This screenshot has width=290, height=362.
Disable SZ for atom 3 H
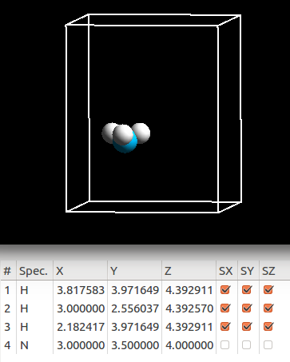[268, 327]
